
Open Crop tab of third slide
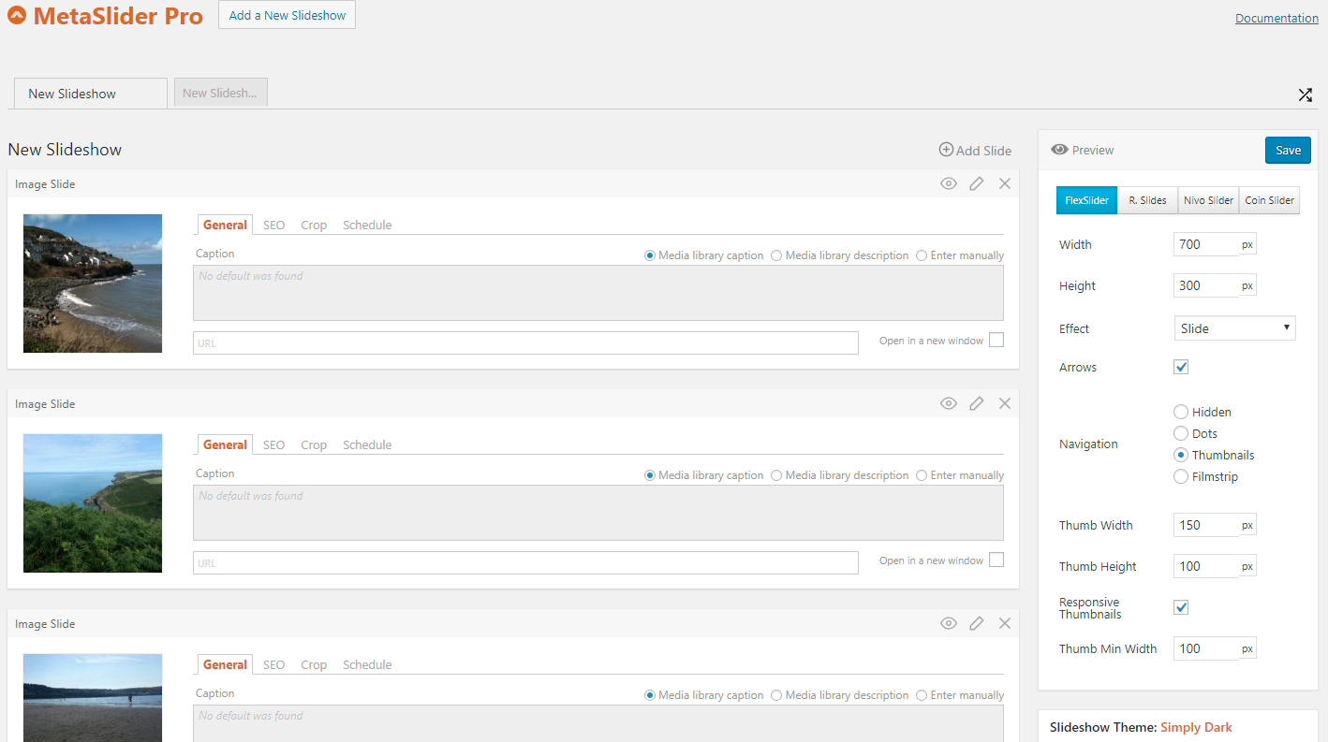tap(314, 664)
